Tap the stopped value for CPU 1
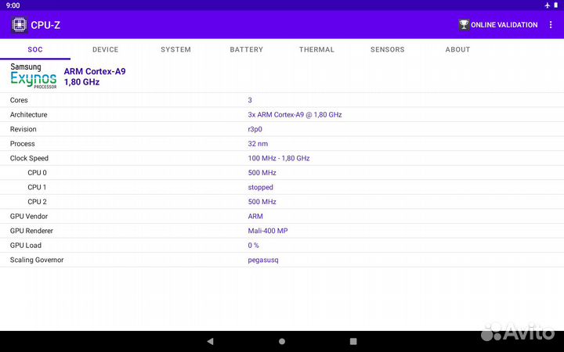Viewport: 564px width, 352px height. click(260, 188)
